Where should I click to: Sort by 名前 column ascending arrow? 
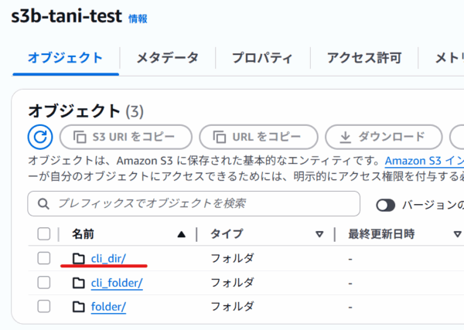[181, 234]
